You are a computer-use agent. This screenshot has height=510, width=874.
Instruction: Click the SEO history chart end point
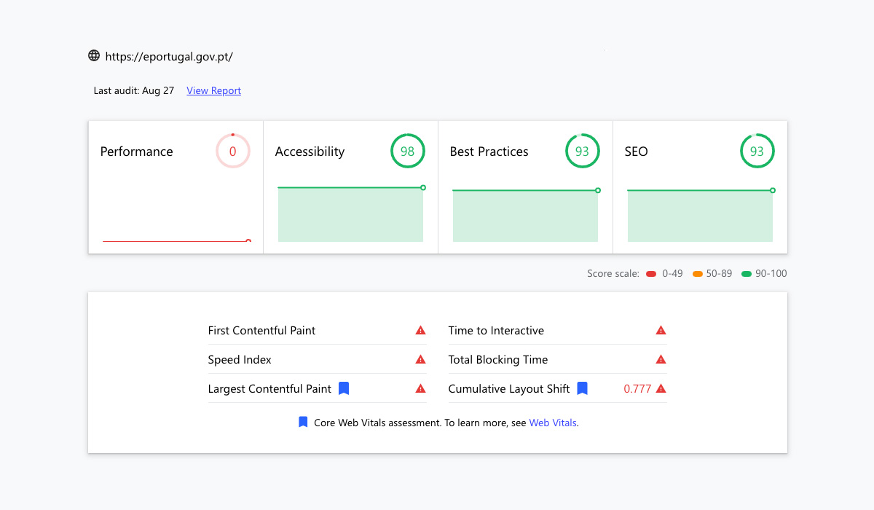click(773, 190)
